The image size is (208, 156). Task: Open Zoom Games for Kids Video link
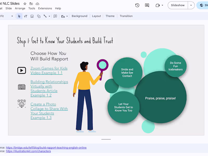[49, 70]
